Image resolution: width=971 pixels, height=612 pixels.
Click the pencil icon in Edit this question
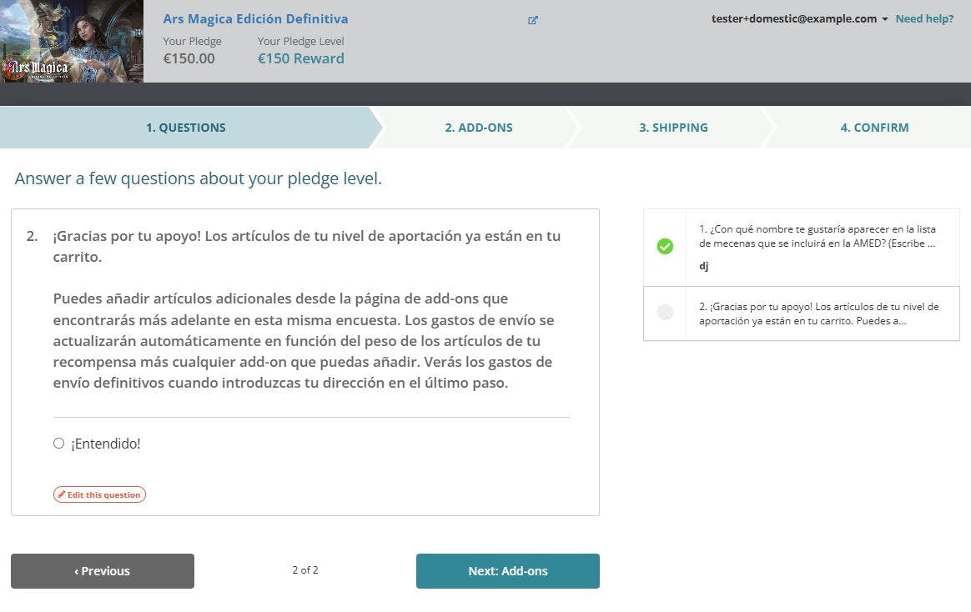pyautogui.click(x=62, y=495)
